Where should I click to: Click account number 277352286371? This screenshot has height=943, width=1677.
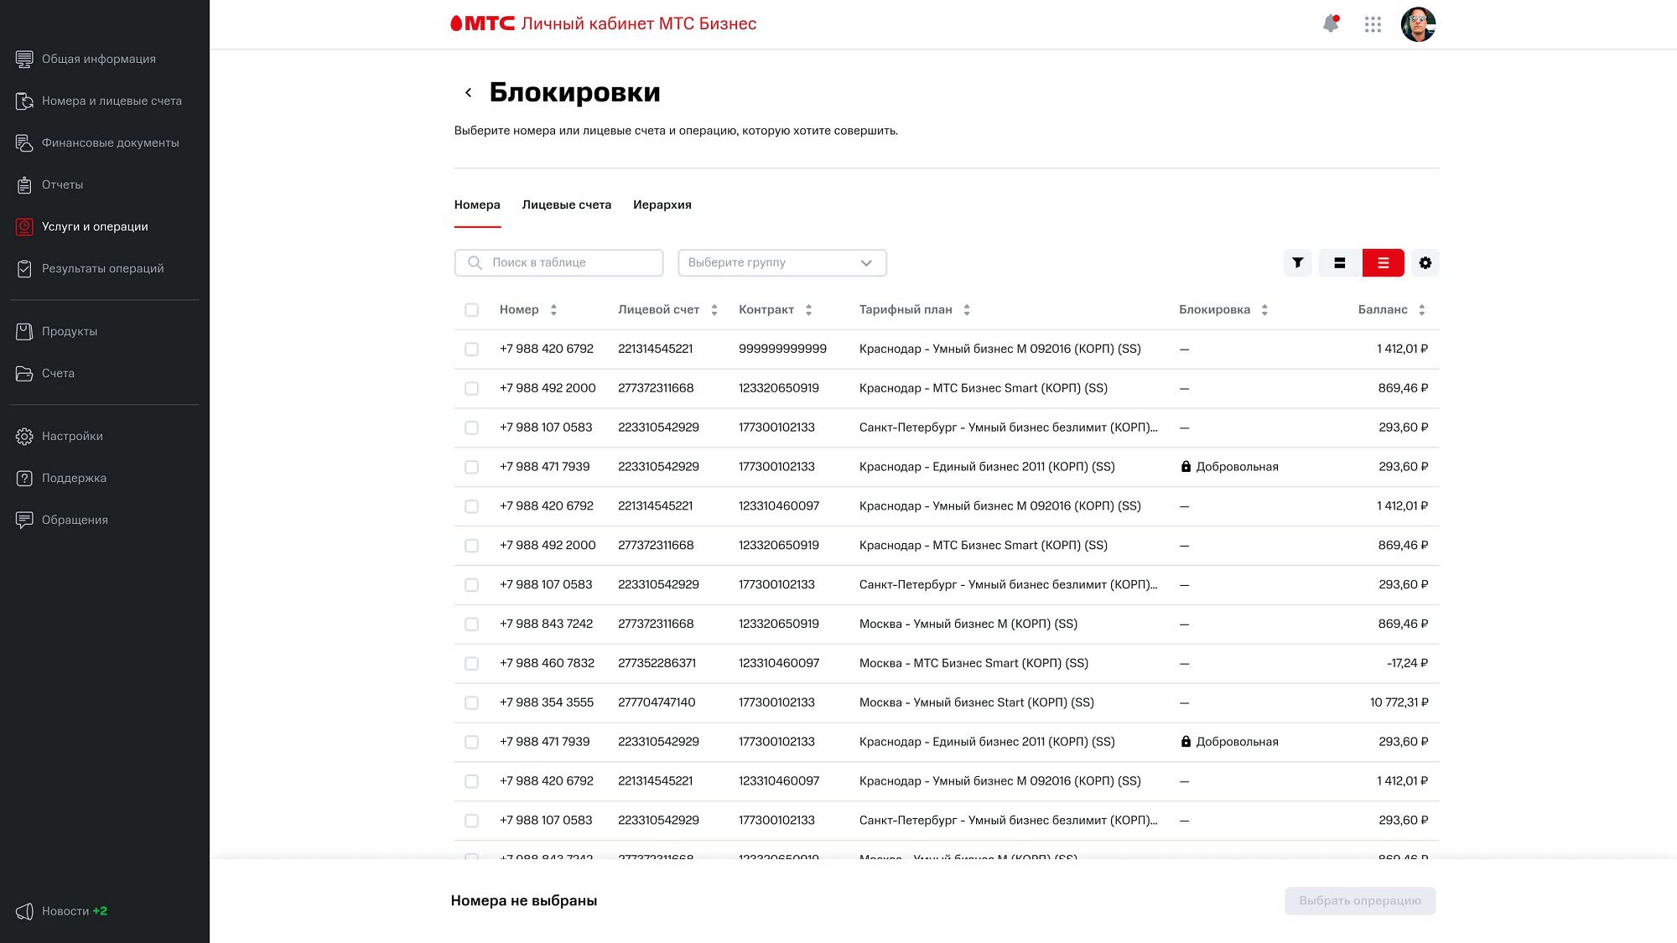pyautogui.click(x=657, y=663)
